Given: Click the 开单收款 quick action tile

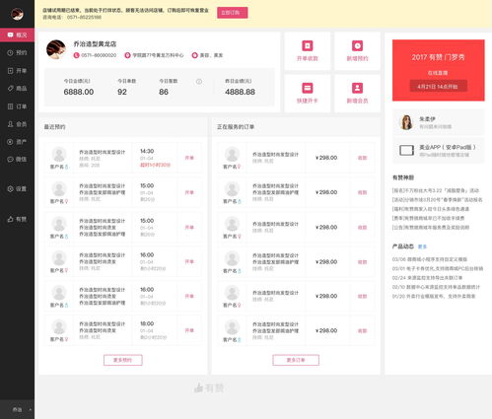Looking at the screenshot, I should click(x=308, y=51).
